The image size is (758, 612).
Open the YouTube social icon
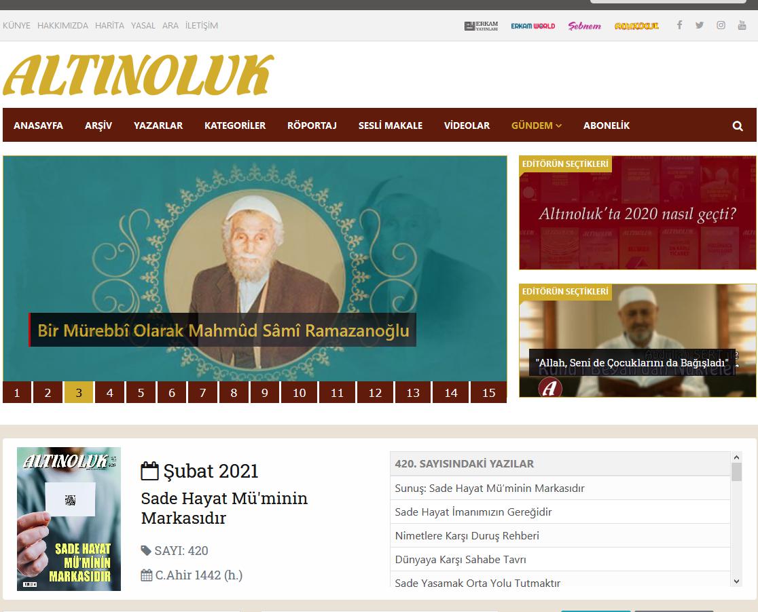click(x=742, y=25)
